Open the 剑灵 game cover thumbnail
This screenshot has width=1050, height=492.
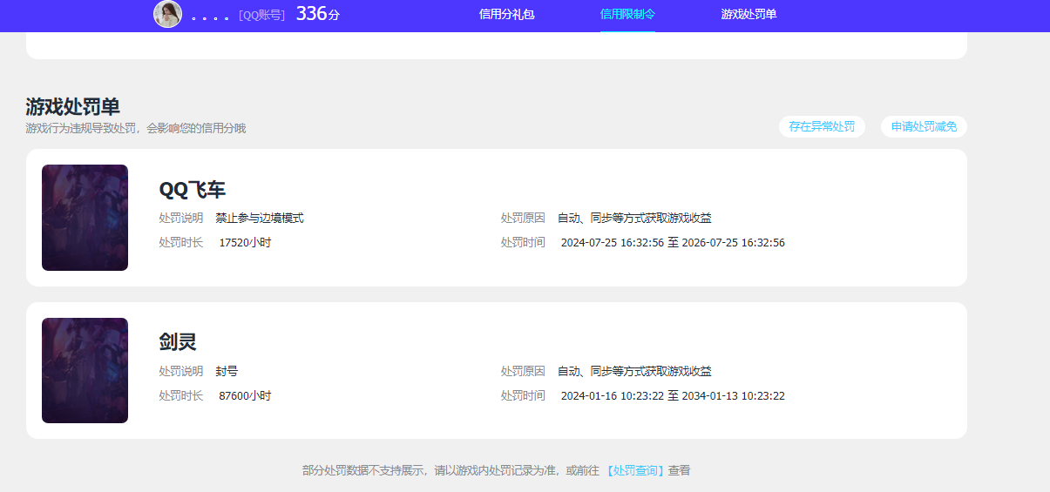click(85, 371)
